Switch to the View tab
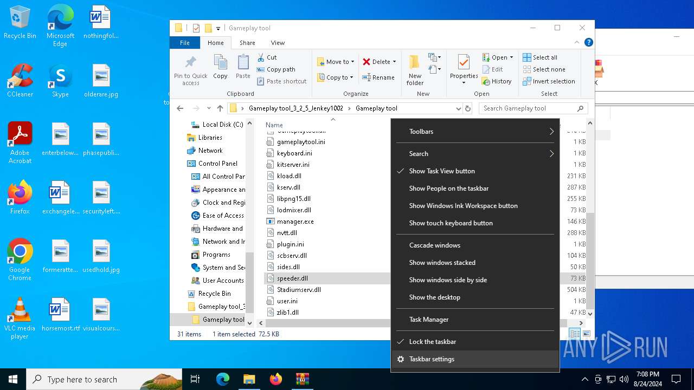This screenshot has width=694, height=390. pyautogui.click(x=278, y=43)
